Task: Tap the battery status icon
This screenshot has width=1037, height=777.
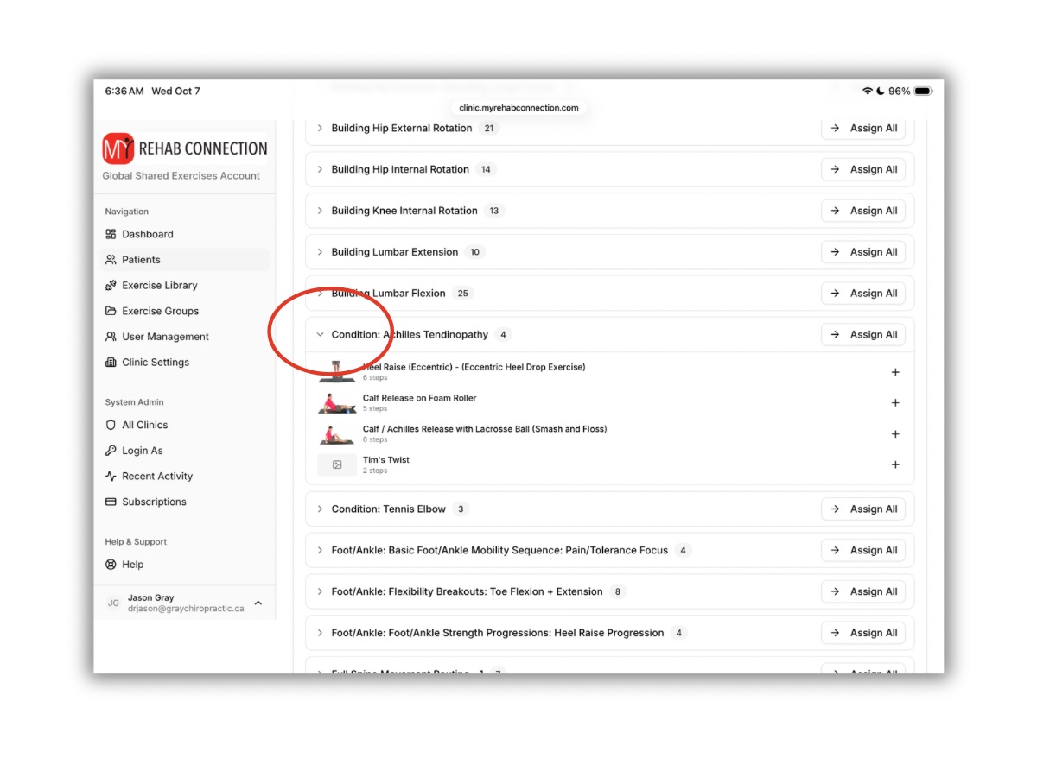Action: click(x=923, y=91)
